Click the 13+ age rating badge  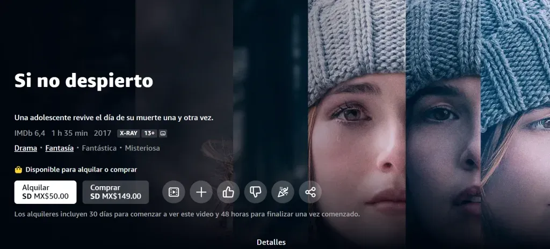click(149, 133)
